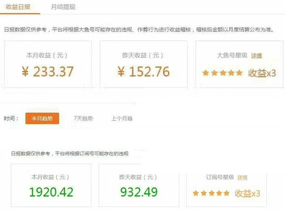Screen dimensions: 285x211
Task: Click the green 932.49 yesterday earnings figure
Action: pyautogui.click(x=139, y=192)
